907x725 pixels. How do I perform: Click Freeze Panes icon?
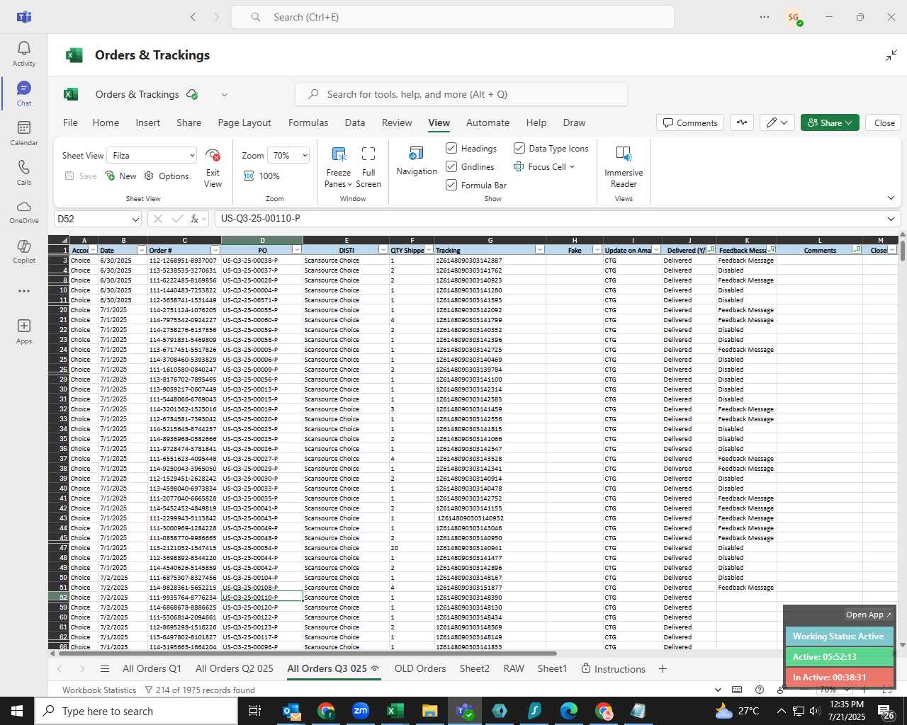tap(339, 154)
